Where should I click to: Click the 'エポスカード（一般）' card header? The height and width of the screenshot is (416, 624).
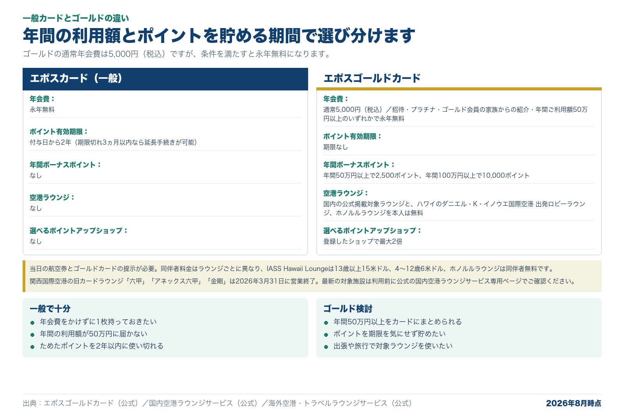[165, 79]
